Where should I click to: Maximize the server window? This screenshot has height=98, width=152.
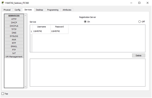click(x=139, y=3)
